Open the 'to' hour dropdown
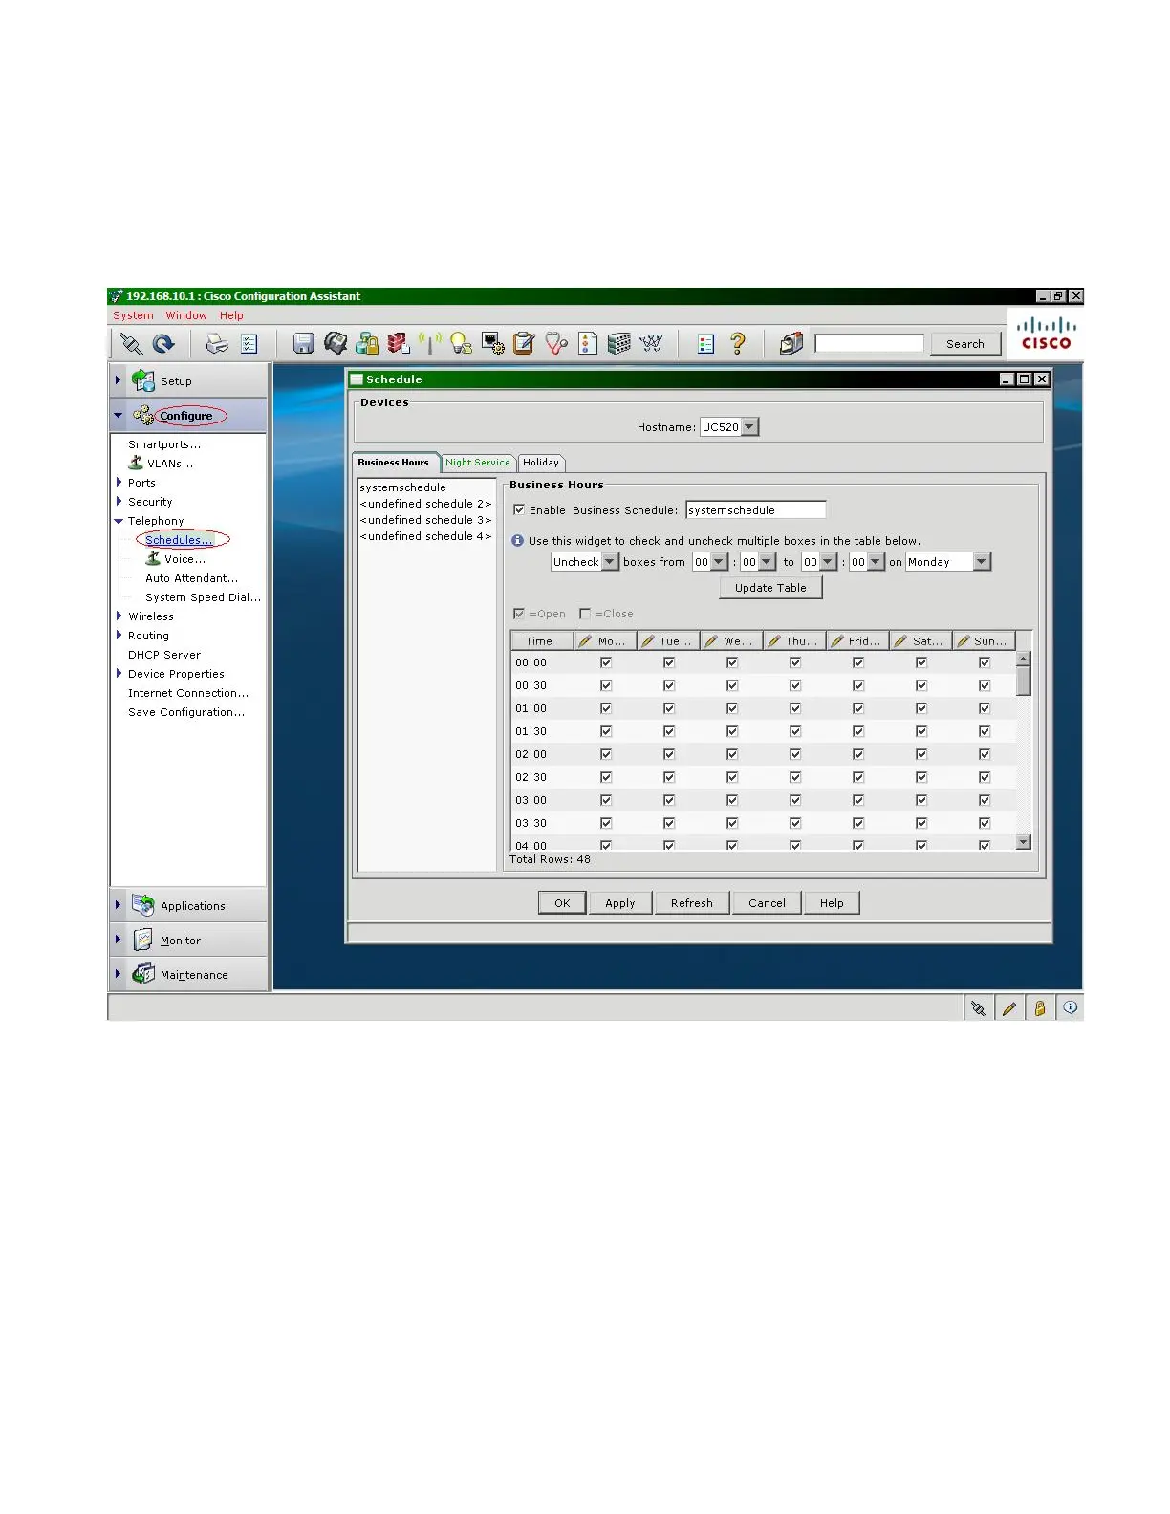The height and width of the screenshot is (1514, 1170). 828,562
